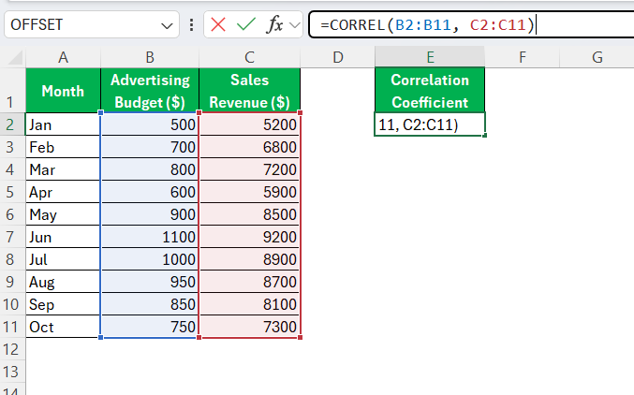Click the revenue cell with 5200
The width and height of the screenshot is (634, 395).
coord(249,124)
